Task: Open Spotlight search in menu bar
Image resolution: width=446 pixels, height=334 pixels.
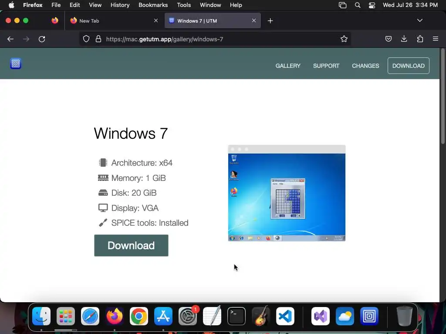Action: click(x=358, y=5)
